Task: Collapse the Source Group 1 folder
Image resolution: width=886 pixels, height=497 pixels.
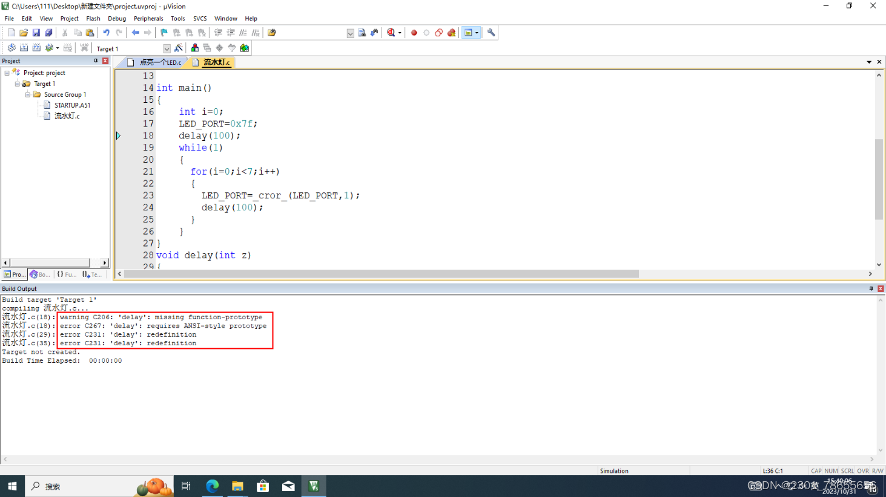Action: [x=27, y=94]
